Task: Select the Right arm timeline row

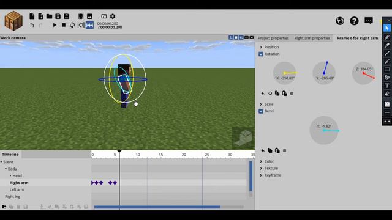Action: (x=124, y=183)
